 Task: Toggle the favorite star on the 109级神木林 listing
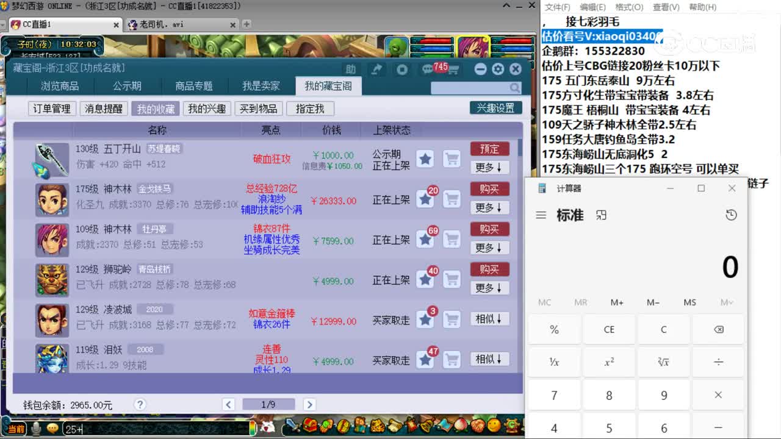click(425, 239)
